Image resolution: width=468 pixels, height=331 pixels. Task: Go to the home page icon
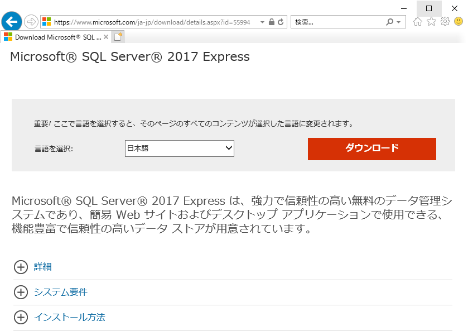418,22
